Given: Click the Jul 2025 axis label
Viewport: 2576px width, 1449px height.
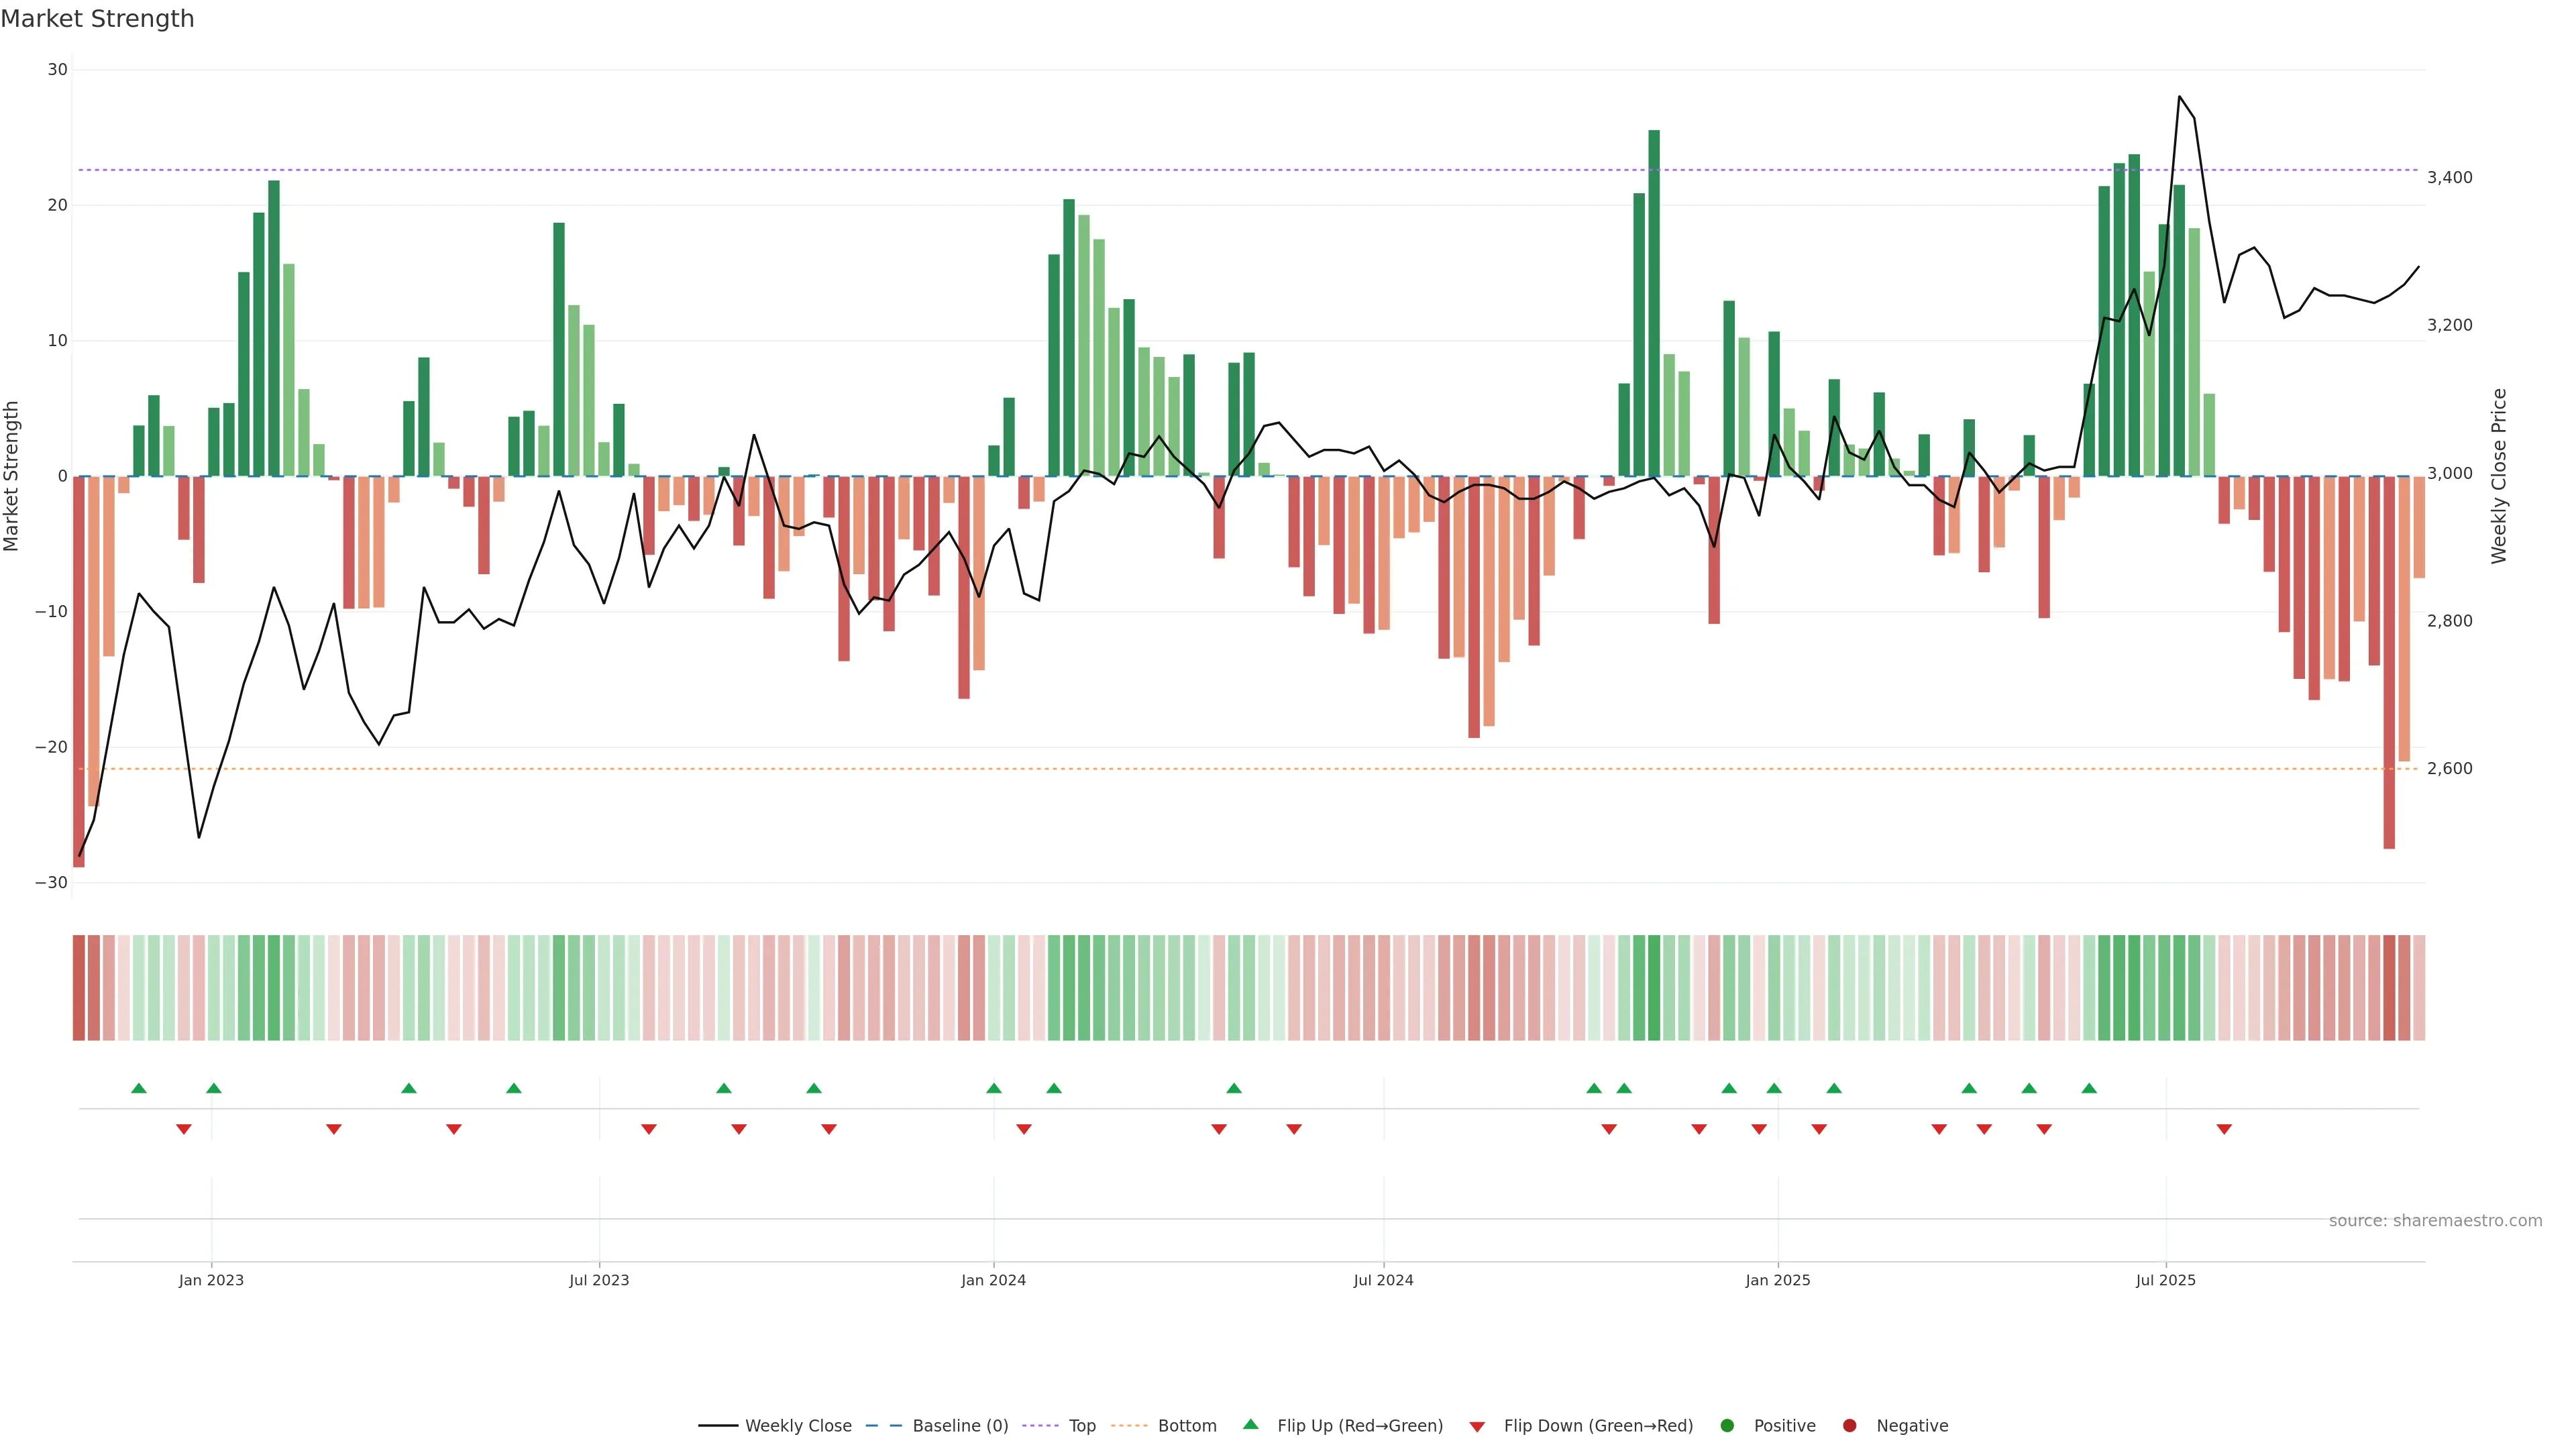Looking at the screenshot, I should click(x=2165, y=1280).
